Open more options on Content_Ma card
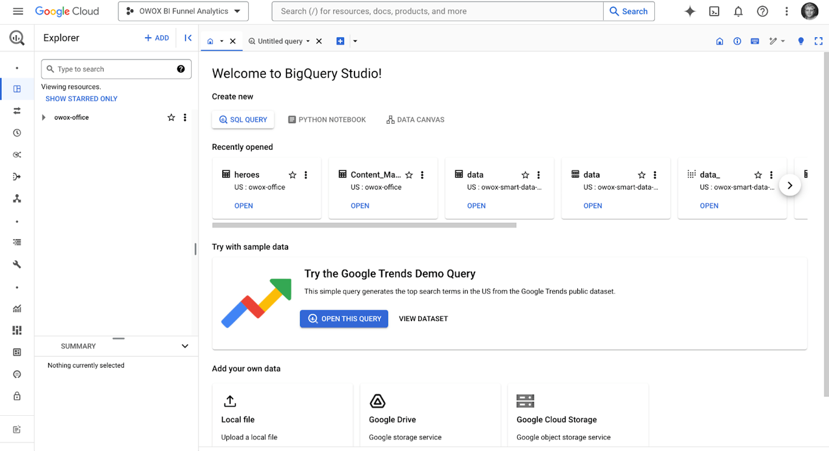Viewport: 829px width, 451px height. click(x=422, y=175)
